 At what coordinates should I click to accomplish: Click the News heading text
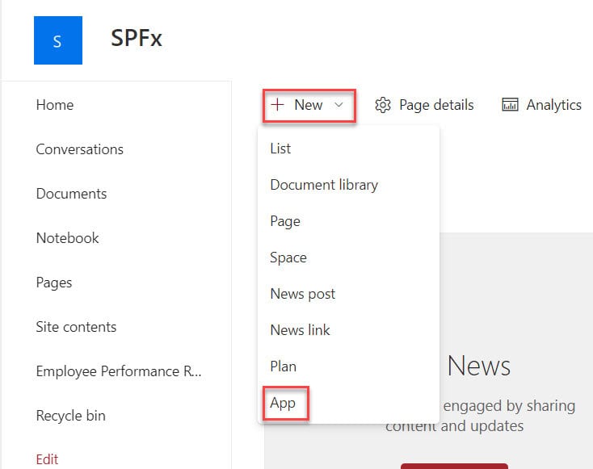tap(479, 366)
